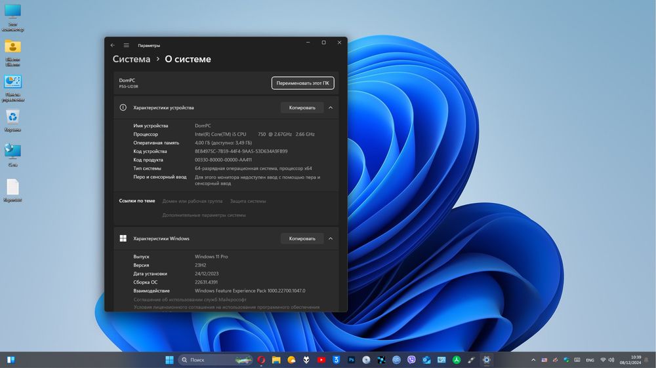This screenshot has height=368, width=656.
Task: Open the green round A app icon
Action: click(x=457, y=359)
